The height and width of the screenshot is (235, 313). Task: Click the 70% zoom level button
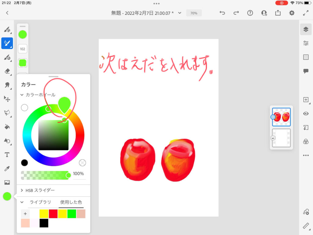click(x=194, y=13)
